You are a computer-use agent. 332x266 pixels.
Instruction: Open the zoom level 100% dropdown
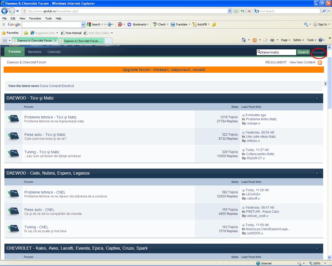click(325, 263)
